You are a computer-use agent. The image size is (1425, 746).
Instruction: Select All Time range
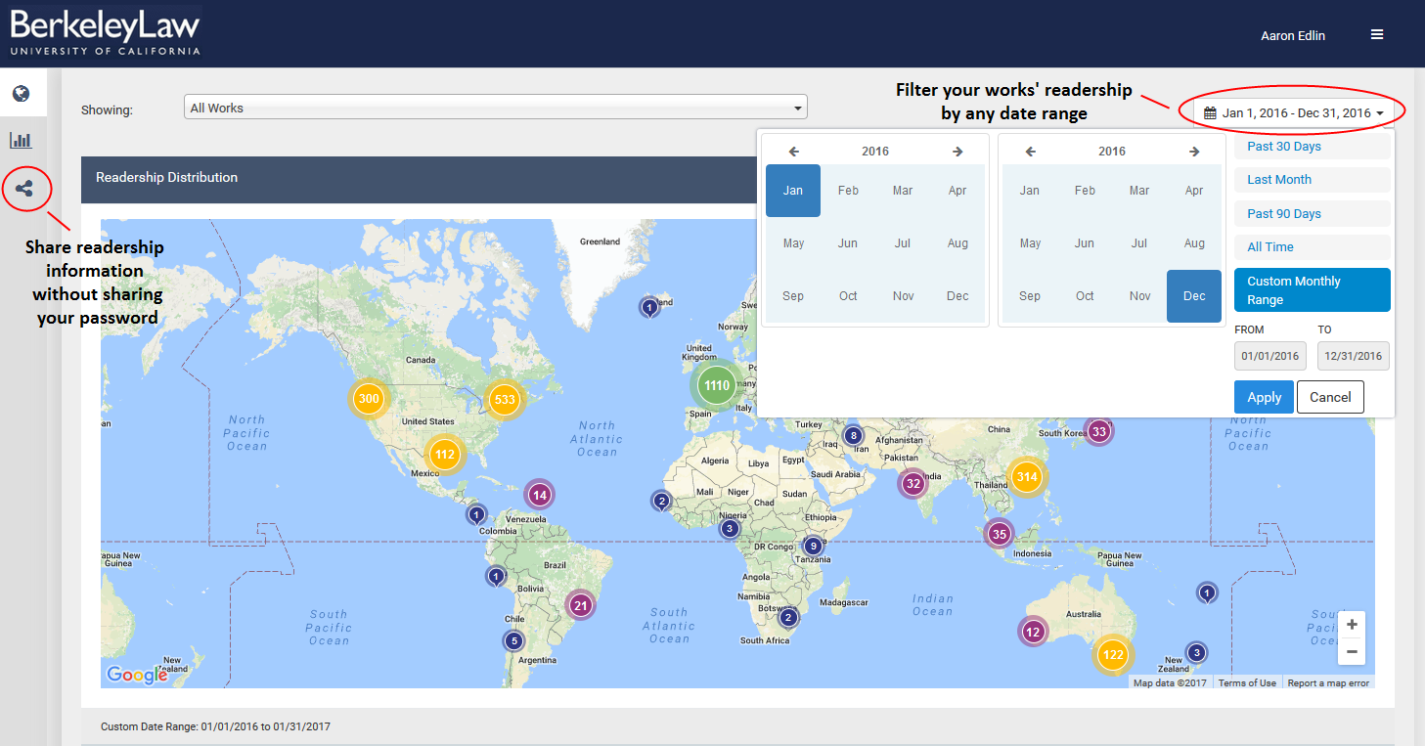pyautogui.click(x=1312, y=247)
